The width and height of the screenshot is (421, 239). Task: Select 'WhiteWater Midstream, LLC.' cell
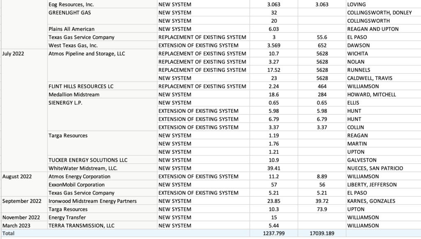(102, 168)
